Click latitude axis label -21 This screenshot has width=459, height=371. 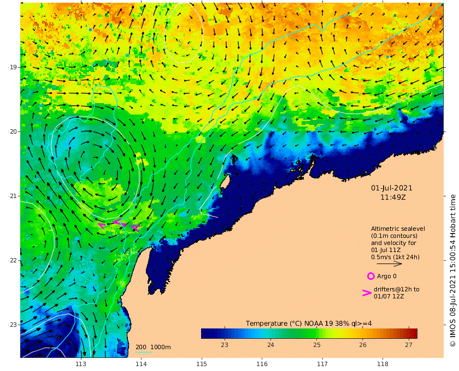click(x=13, y=196)
